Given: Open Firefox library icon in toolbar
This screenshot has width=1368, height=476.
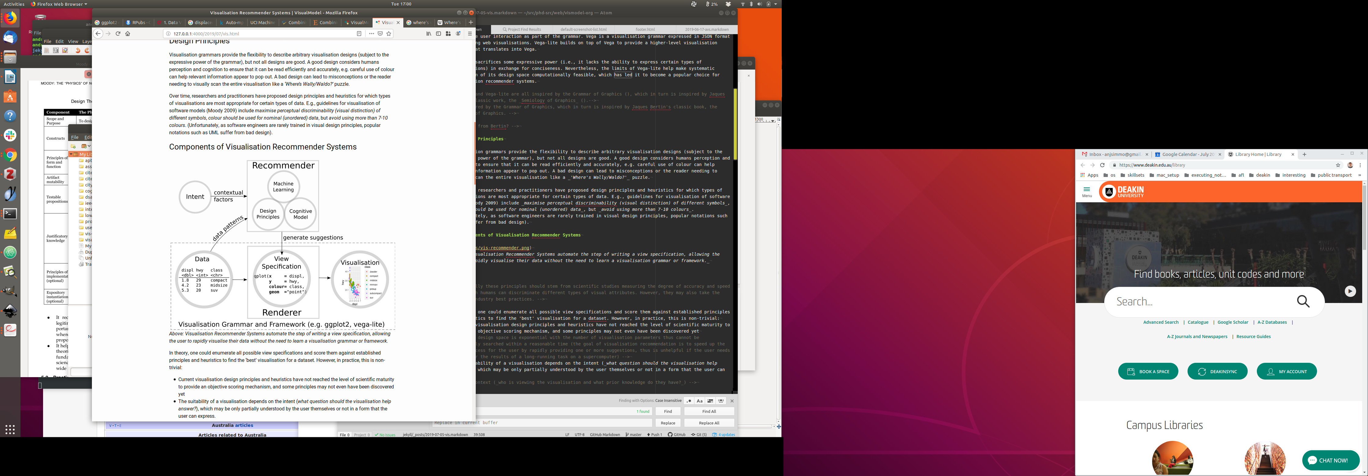Looking at the screenshot, I should (x=428, y=34).
